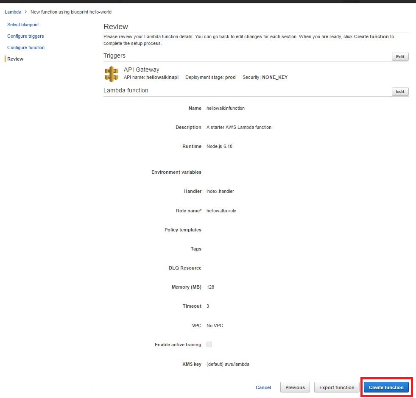Viewport: 416px width, 398px height.
Task: Click the Lambda service breadcrumb link
Action: (x=12, y=12)
